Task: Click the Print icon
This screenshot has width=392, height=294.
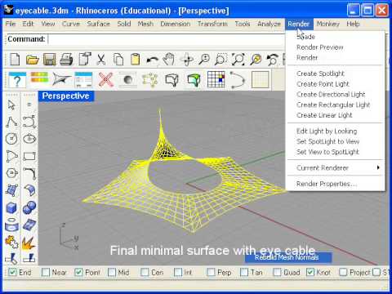Action: [66, 59]
